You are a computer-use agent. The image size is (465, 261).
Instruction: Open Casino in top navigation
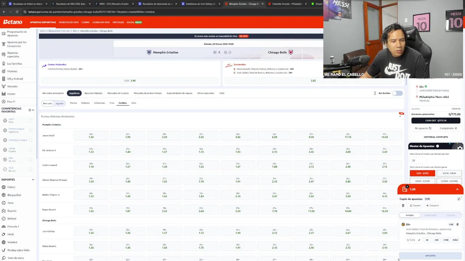(x=85, y=22)
